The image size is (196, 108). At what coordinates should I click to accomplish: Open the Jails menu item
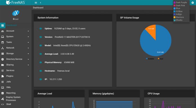click(8, 82)
